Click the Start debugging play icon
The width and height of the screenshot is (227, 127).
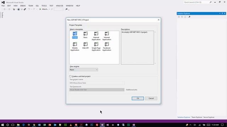40,9
